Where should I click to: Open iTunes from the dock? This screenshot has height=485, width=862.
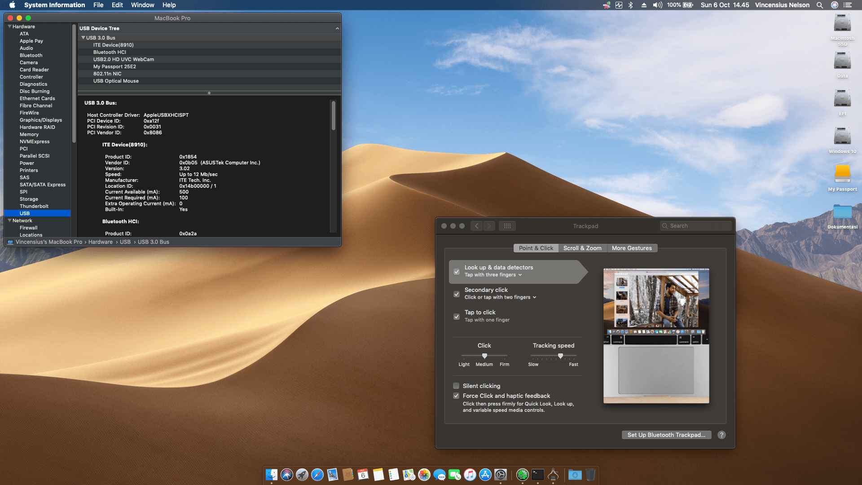point(470,475)
